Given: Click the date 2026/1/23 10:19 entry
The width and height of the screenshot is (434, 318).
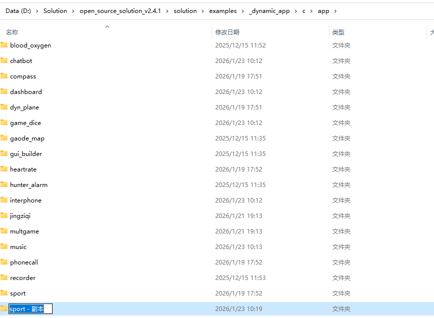Looking at the screenshot, I should (239, 309).
